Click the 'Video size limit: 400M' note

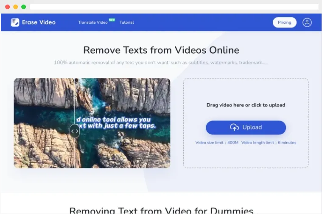tap(217, 143)
